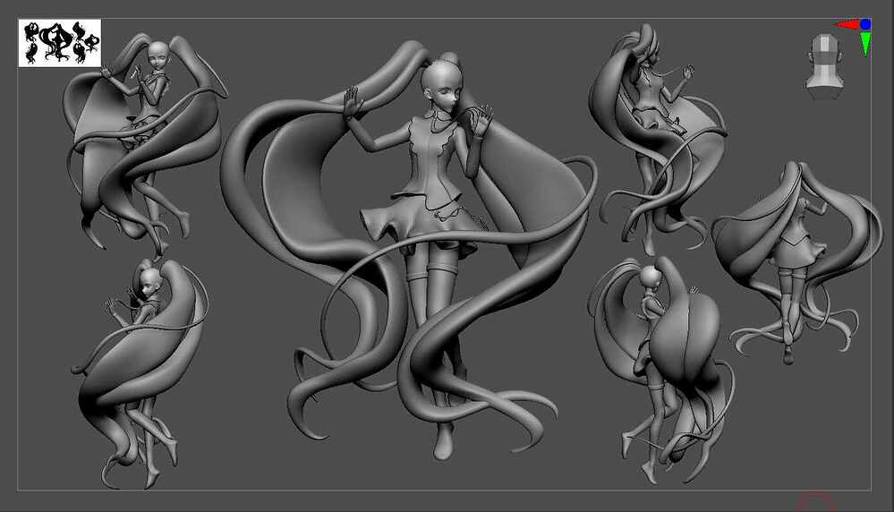Click the green Y-axis cone on gizmo
The width and height of the screenshot is (894, 512).
[x=865, y=44]
